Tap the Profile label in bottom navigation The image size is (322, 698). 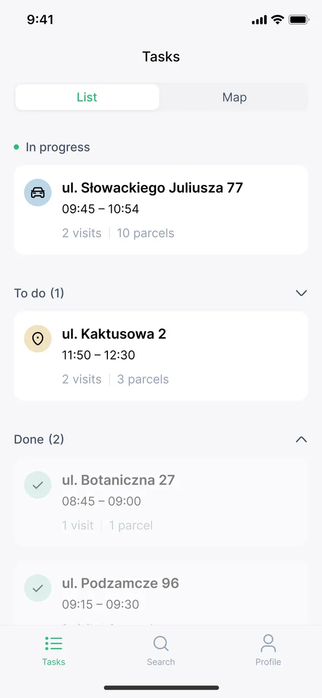point(268,662)
